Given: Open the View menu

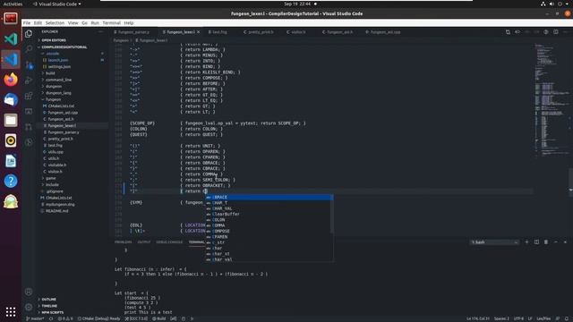Looking at the screenshot, I should (x=73, y=22).
